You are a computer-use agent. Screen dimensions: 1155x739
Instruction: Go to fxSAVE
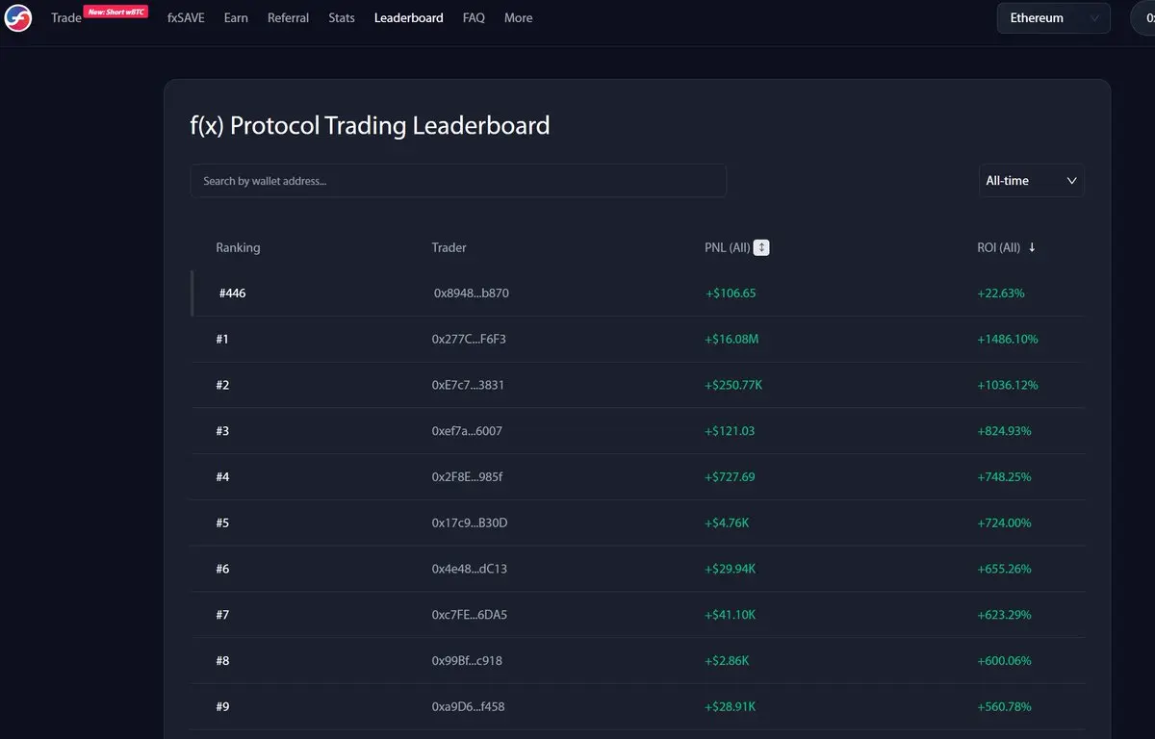pos(186,18)
